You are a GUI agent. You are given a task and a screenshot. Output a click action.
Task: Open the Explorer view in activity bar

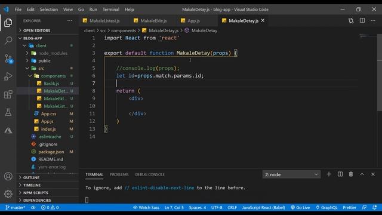8,23
